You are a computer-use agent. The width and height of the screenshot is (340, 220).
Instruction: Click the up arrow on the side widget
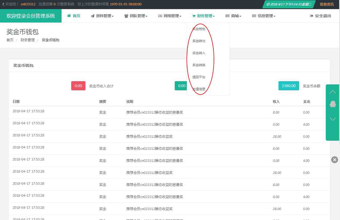333,92
